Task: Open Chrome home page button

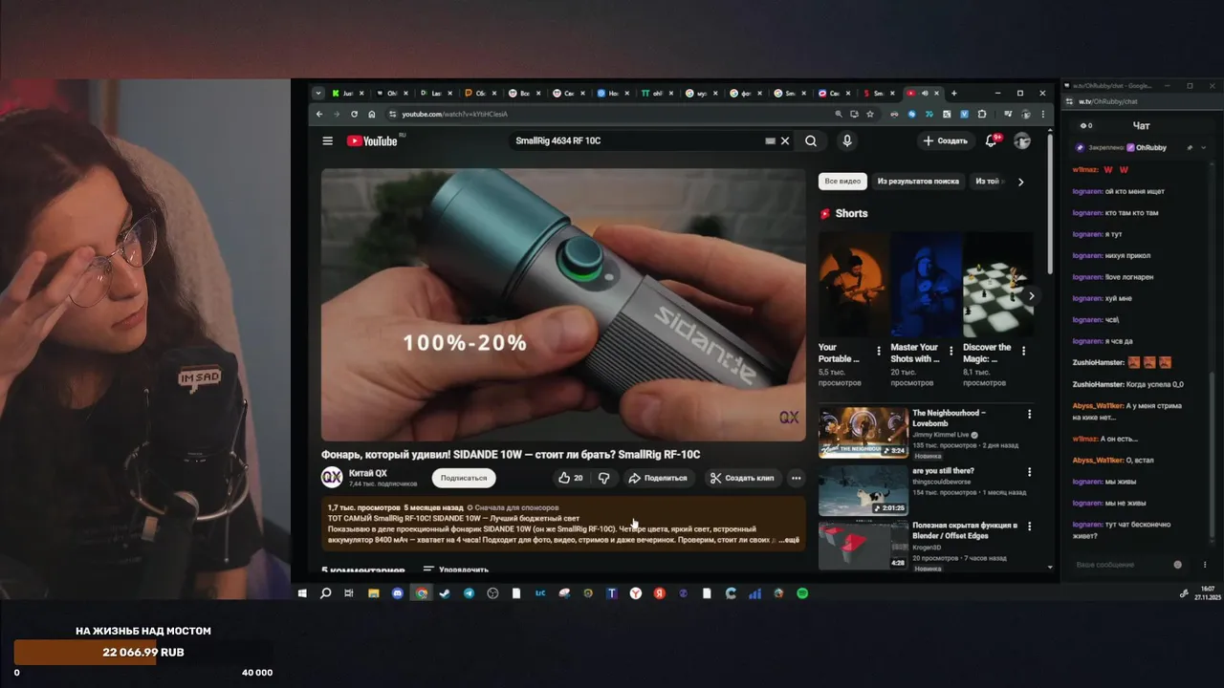Action: pos(372,114)
